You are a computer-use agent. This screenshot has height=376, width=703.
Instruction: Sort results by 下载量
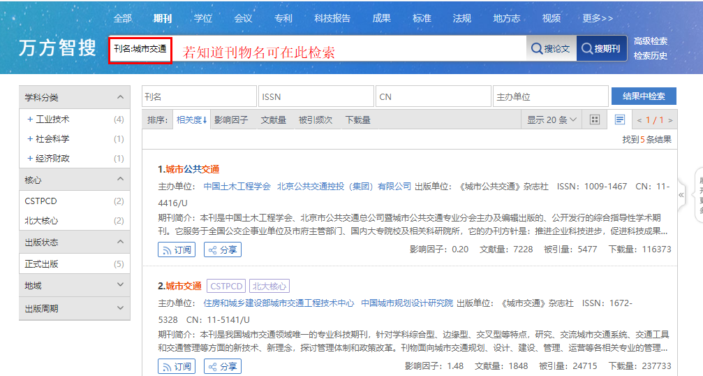click(357, 120)
